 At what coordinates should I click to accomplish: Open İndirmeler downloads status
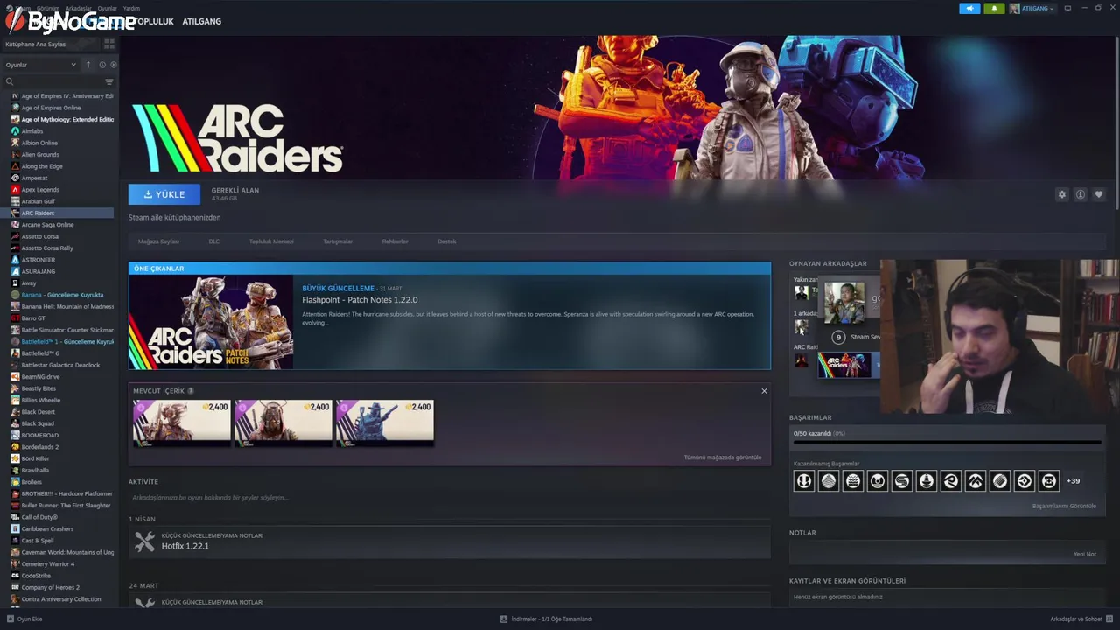[x=547, y=619]
